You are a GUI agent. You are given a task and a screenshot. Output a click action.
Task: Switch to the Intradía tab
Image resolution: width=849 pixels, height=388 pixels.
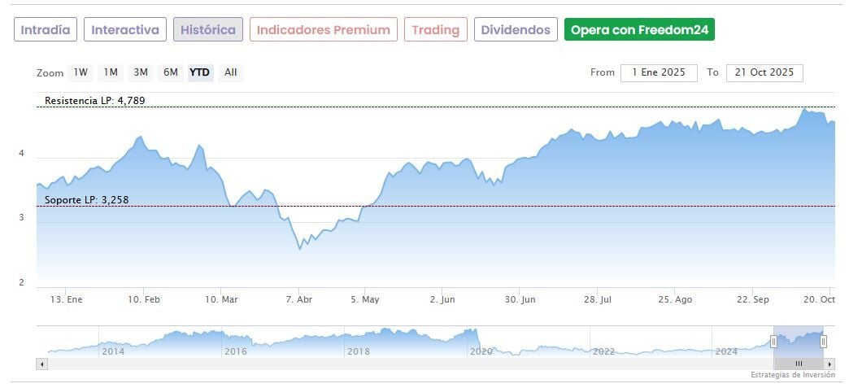[46, 30]
